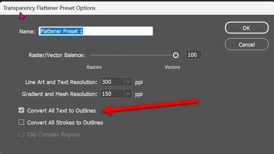Open the Gradient and Mesh Resolution dropdown arrow
The width and height of the screenshot is (274, 154).
128,94
